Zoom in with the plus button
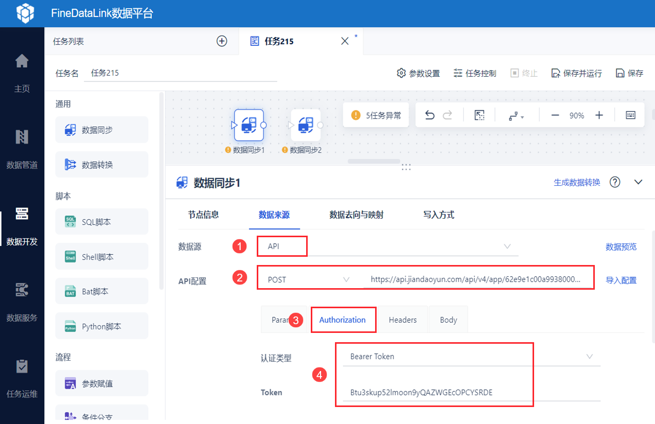 point(599,115)
